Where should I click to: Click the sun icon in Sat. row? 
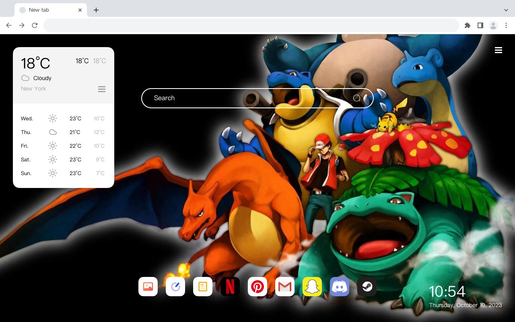tap(53, 159)
